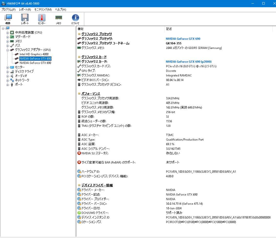Click the ASIC quality 69.3 % value
This screenshot has width=276, height=238.
170,144
